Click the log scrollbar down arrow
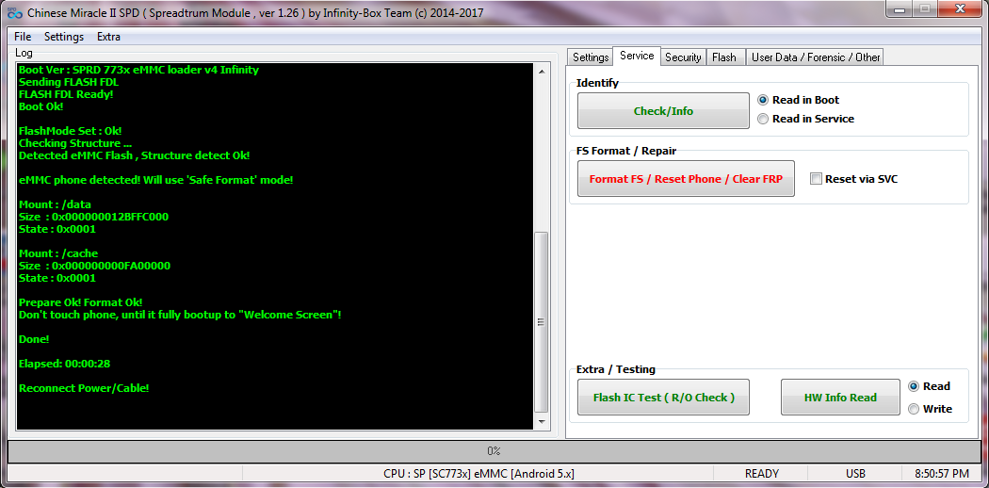This screenshot has height=488, width=989. [542, 422]
